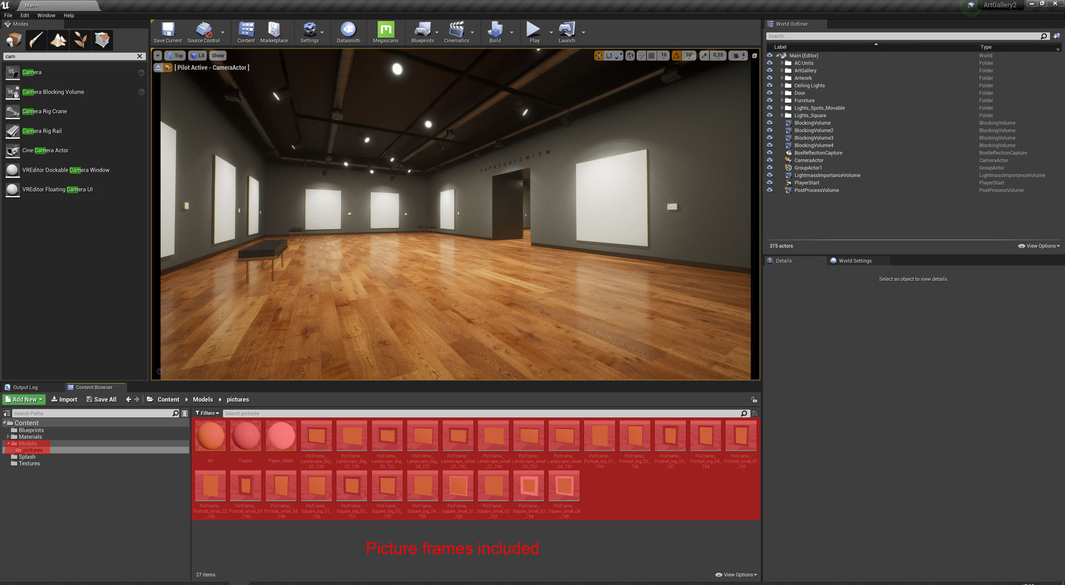
Task: Select Place mode icon in Modes panel
Action: tap(14, 40)
